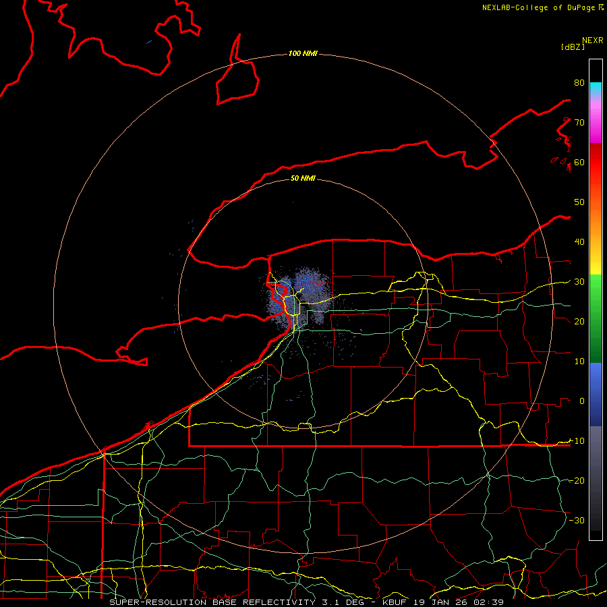Click the 60 value on the dBZ scale
The width and height of the screenshot is (607, 607).
point(579,162)
